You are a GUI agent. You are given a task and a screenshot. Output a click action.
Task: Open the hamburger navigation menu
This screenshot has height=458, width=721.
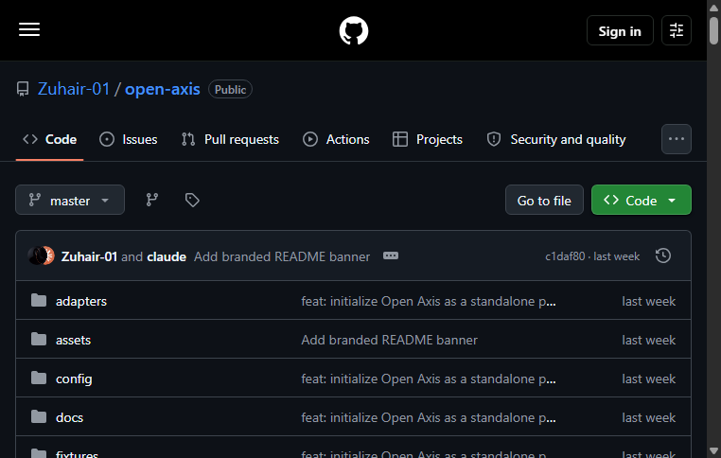click(x=29, y=29)
